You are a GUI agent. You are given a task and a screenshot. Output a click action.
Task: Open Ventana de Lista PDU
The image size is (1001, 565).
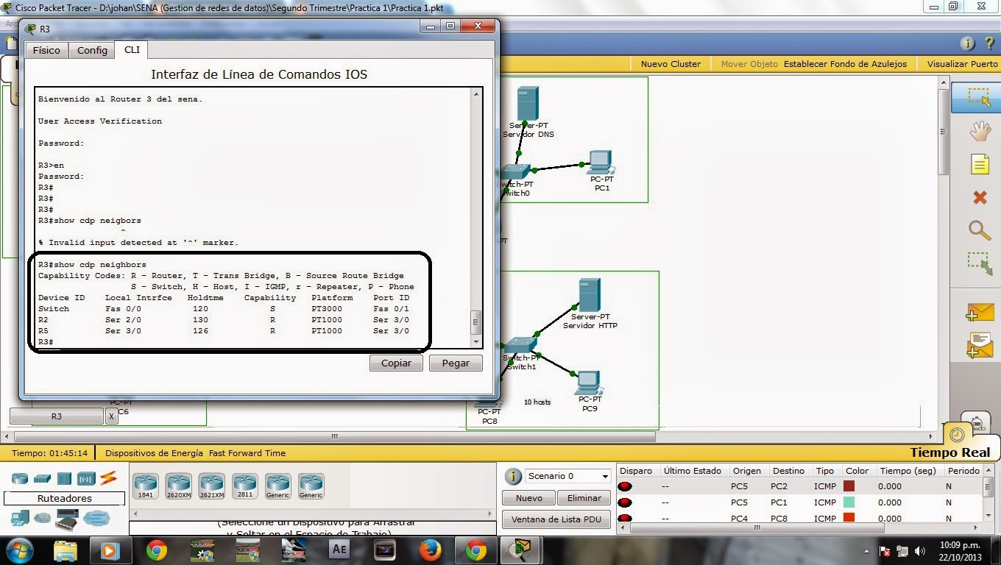[x=556, y=519]
